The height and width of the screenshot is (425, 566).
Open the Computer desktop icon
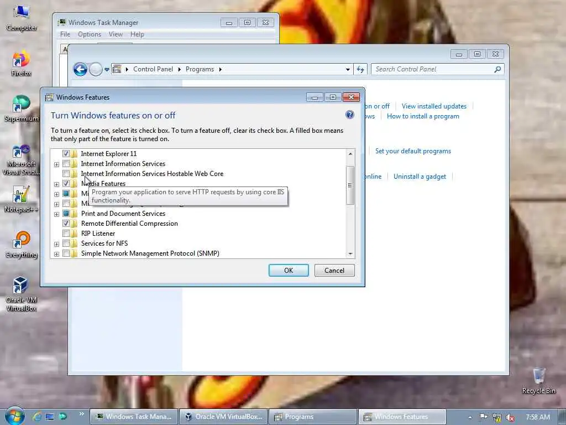point(22,18)
